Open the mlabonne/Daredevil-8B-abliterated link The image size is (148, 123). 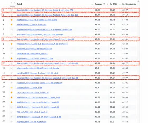[x=34, y=49]
